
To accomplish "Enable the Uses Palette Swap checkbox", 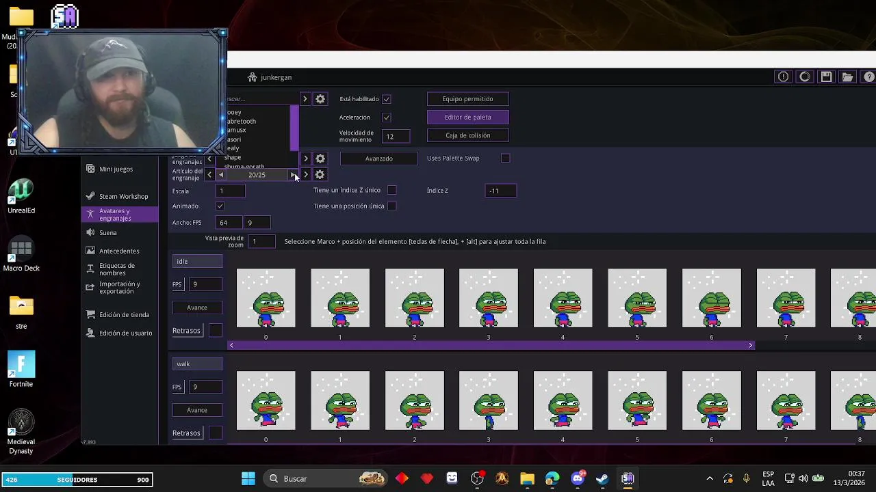I will click(505, 158).
